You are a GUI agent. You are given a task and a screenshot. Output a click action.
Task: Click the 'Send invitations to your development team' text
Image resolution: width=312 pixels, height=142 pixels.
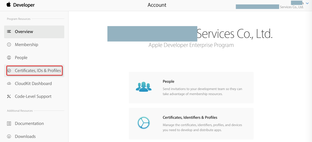click(202, 92)
